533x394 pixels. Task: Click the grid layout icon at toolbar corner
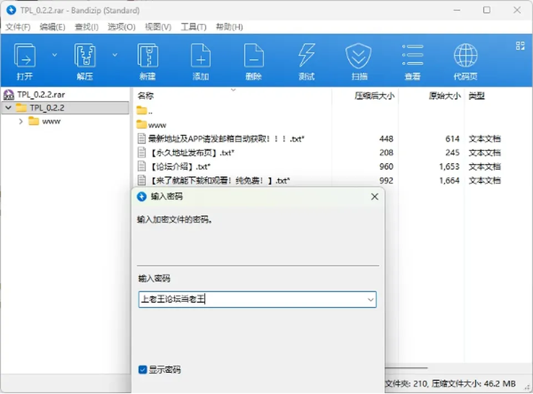tap(520, 46)
